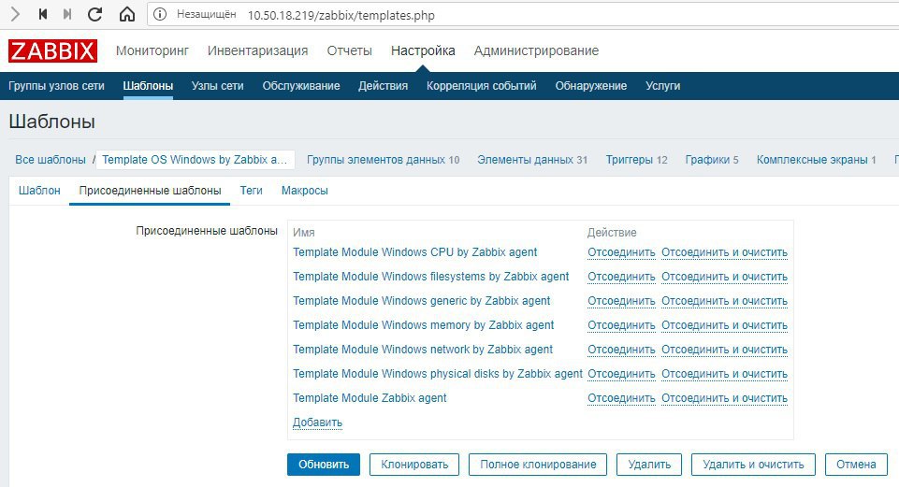Open the Инвентаризация menu
This screenshot has height=487, width=899.
point(257,51)
